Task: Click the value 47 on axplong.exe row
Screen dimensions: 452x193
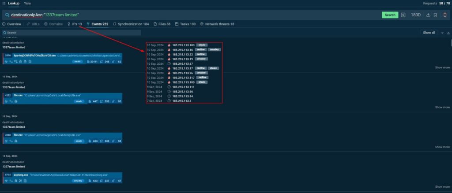Action: [119, 181]
